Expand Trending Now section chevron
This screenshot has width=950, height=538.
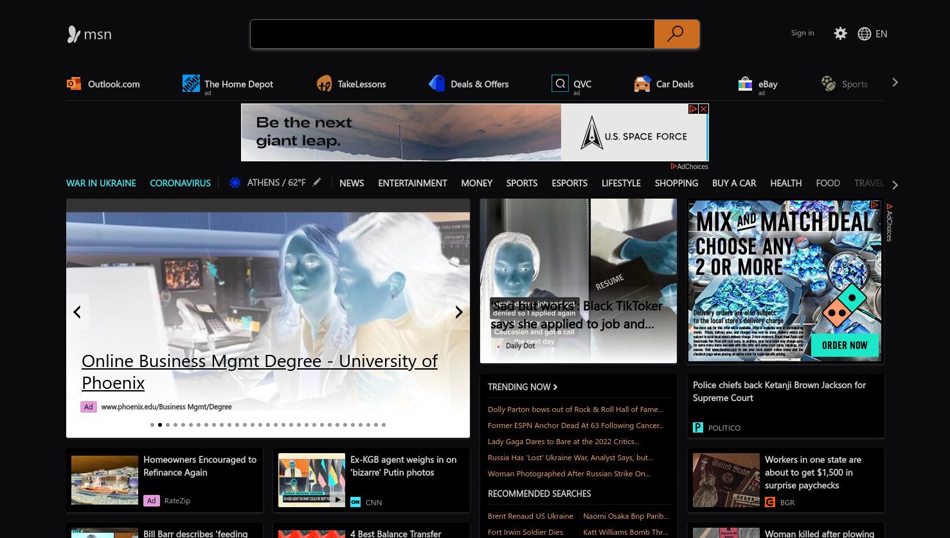point(555,387)
